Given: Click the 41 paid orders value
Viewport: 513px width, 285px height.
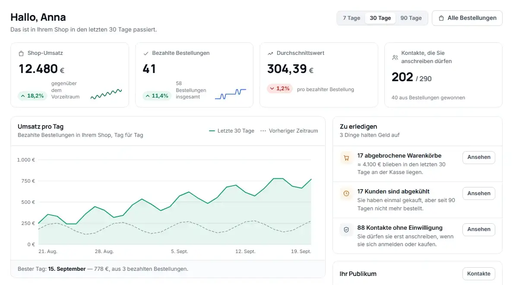Looking at the screenshot, I should click(149, 69).
